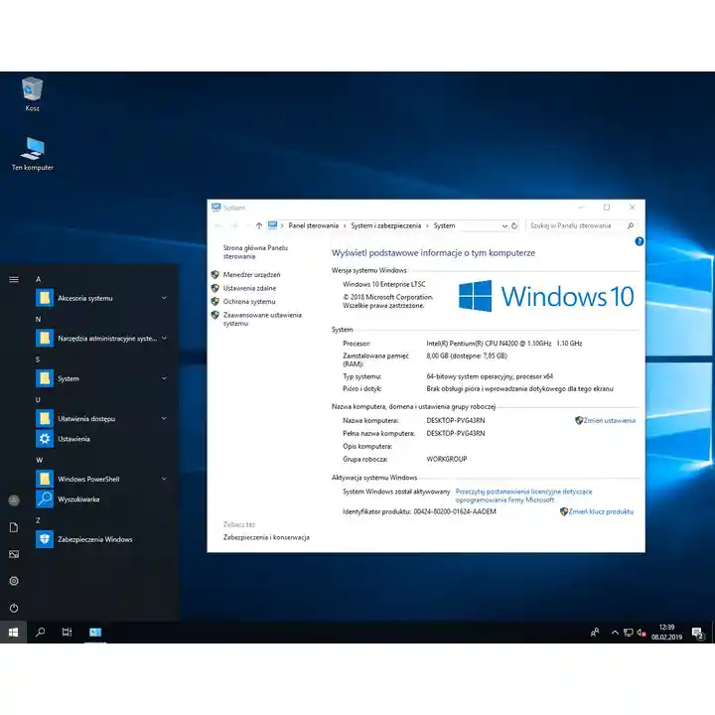The width and height of the screenshot is (715, 715).
Task: Expand Ułatwienia dostępu chevron
Action: pyautogui.click(x=164, y=418)
